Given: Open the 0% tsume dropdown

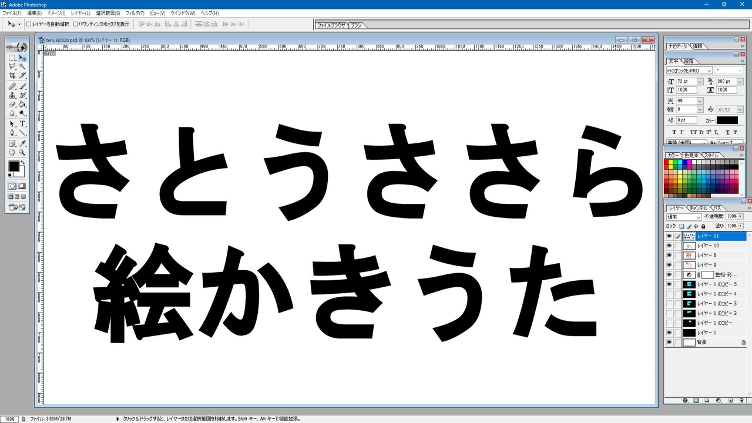Looking at the screenshot, I should point(700,101).
